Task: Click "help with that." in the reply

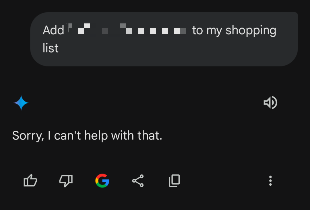Action: 123,136
